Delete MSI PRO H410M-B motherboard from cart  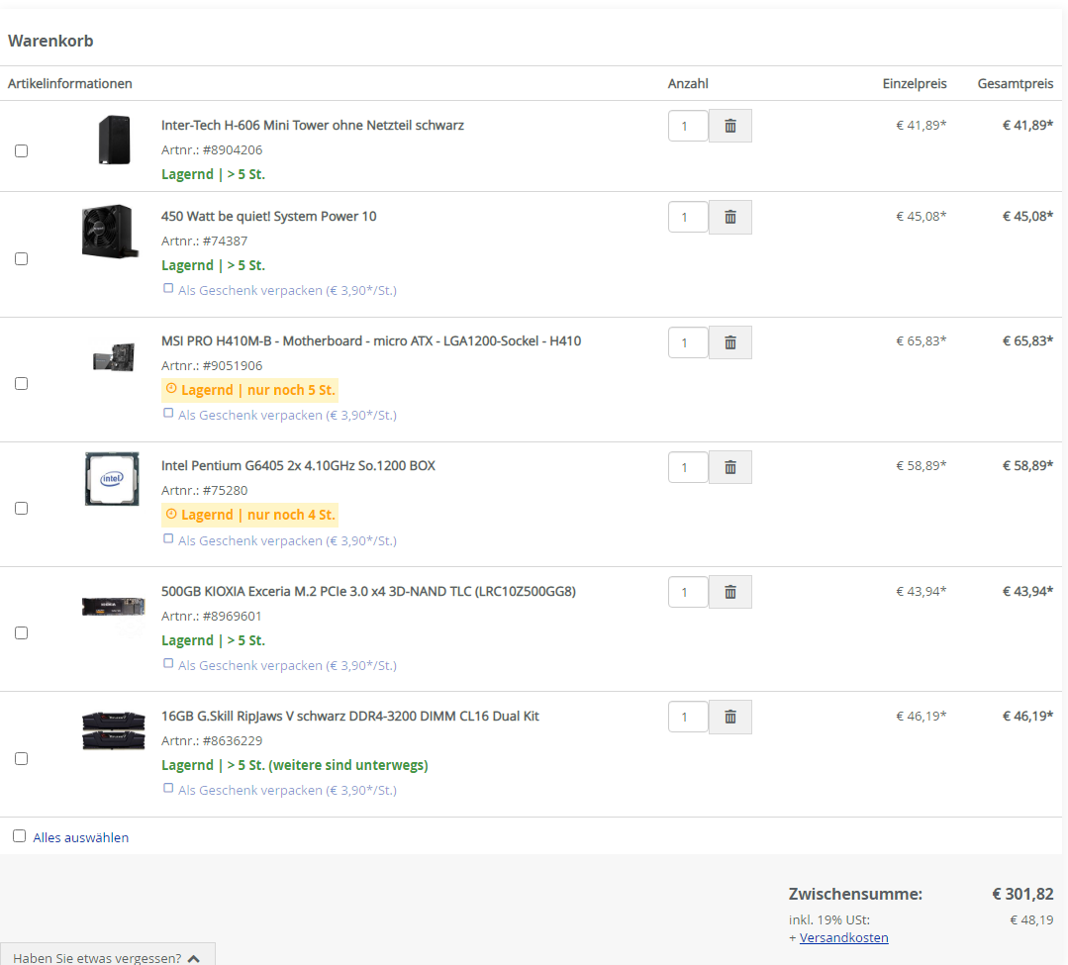(x=730, y=342)
